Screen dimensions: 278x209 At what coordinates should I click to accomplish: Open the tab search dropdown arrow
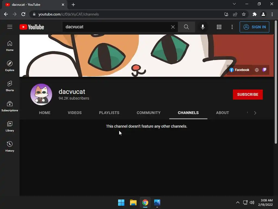pos(234,4)
